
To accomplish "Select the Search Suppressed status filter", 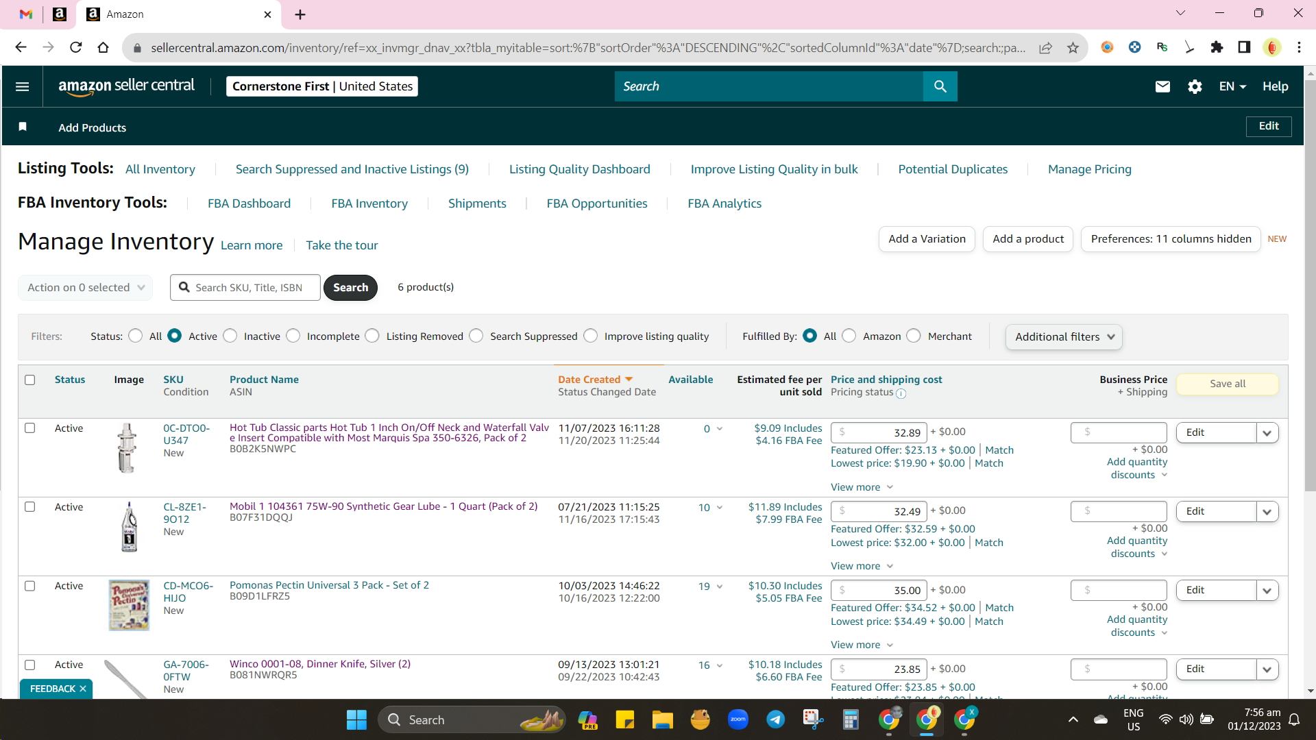I will [476, 336].
